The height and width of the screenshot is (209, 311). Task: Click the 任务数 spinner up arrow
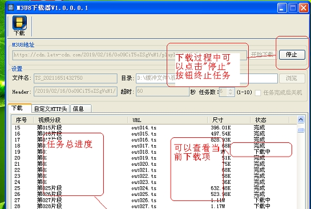coord(231,90)
